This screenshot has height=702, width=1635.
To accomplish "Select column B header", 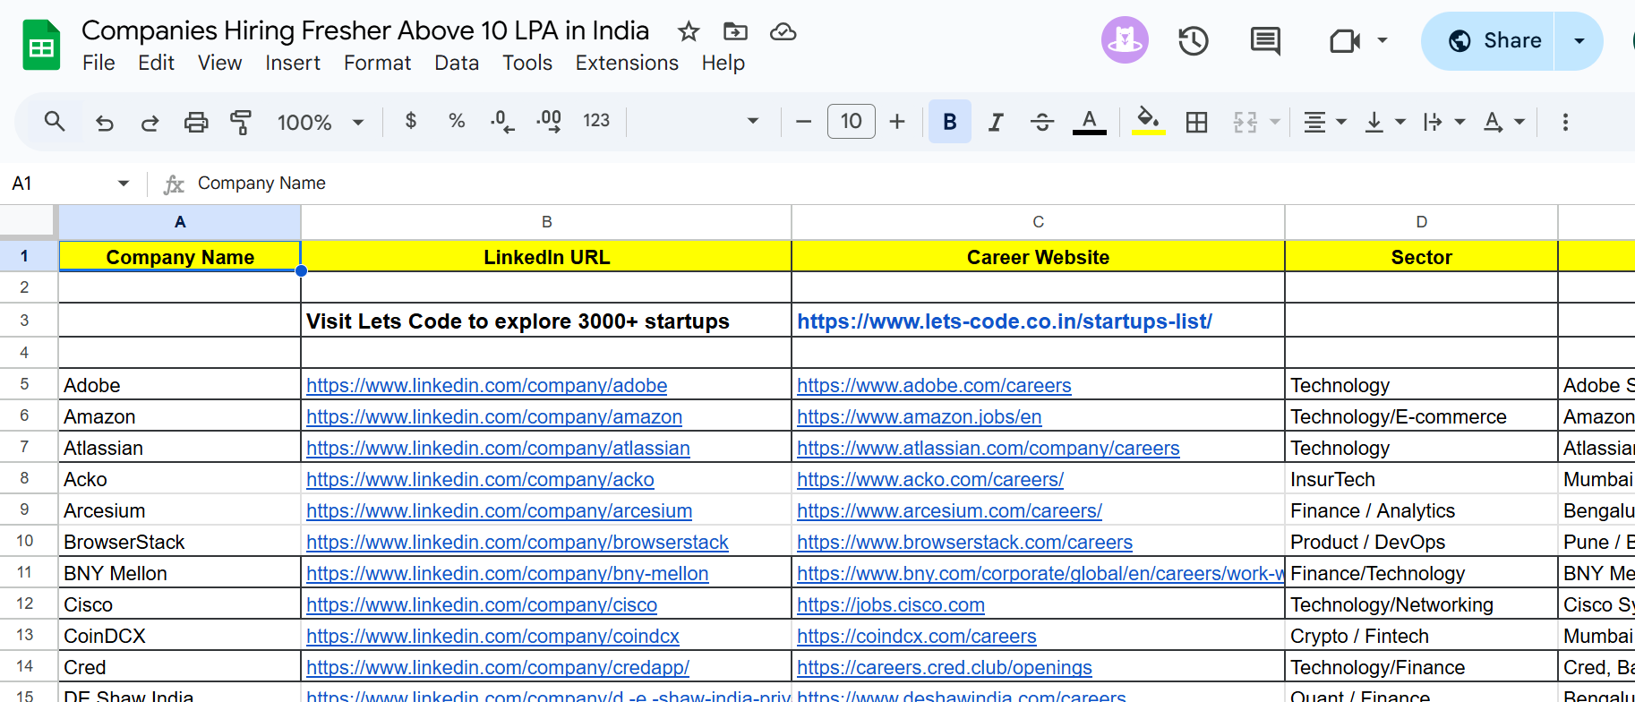I will (x=546, y=222).
